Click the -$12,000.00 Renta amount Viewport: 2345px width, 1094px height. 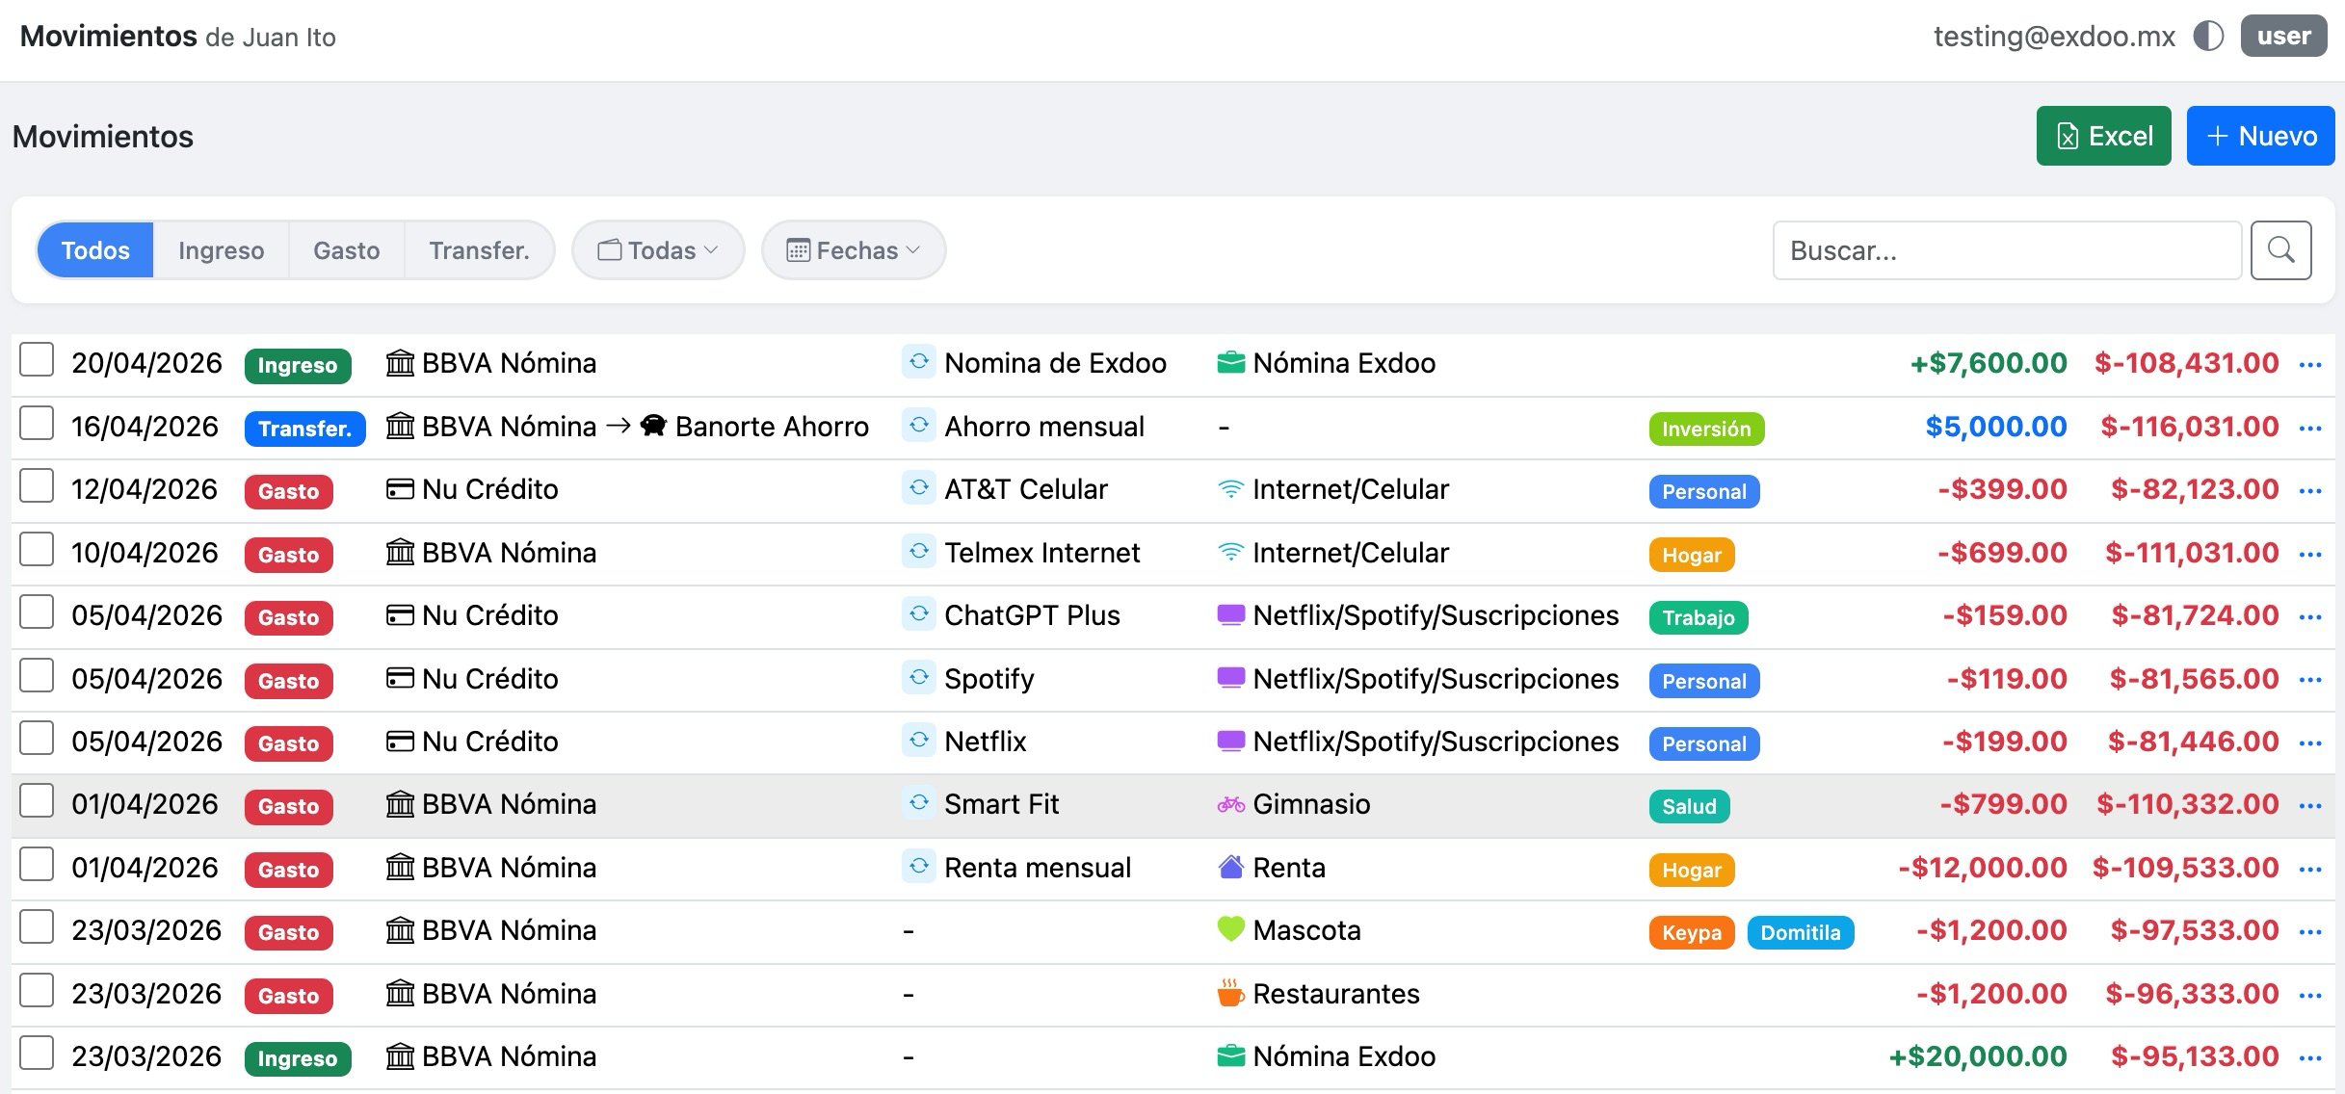tap(1982, 868)
